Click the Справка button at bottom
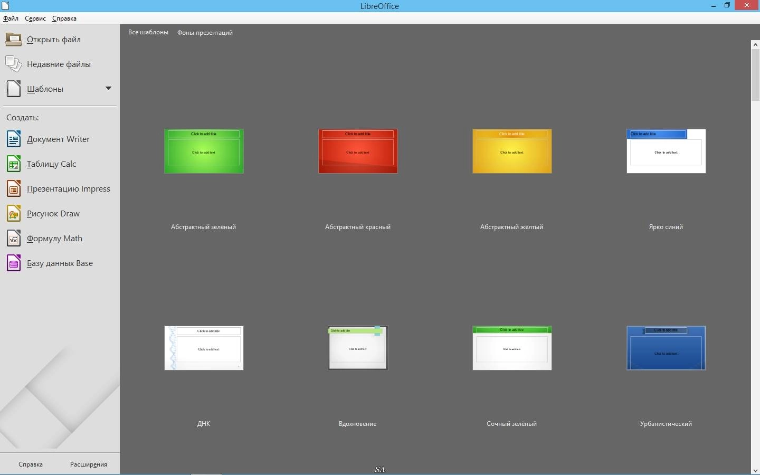 (31, 464)
